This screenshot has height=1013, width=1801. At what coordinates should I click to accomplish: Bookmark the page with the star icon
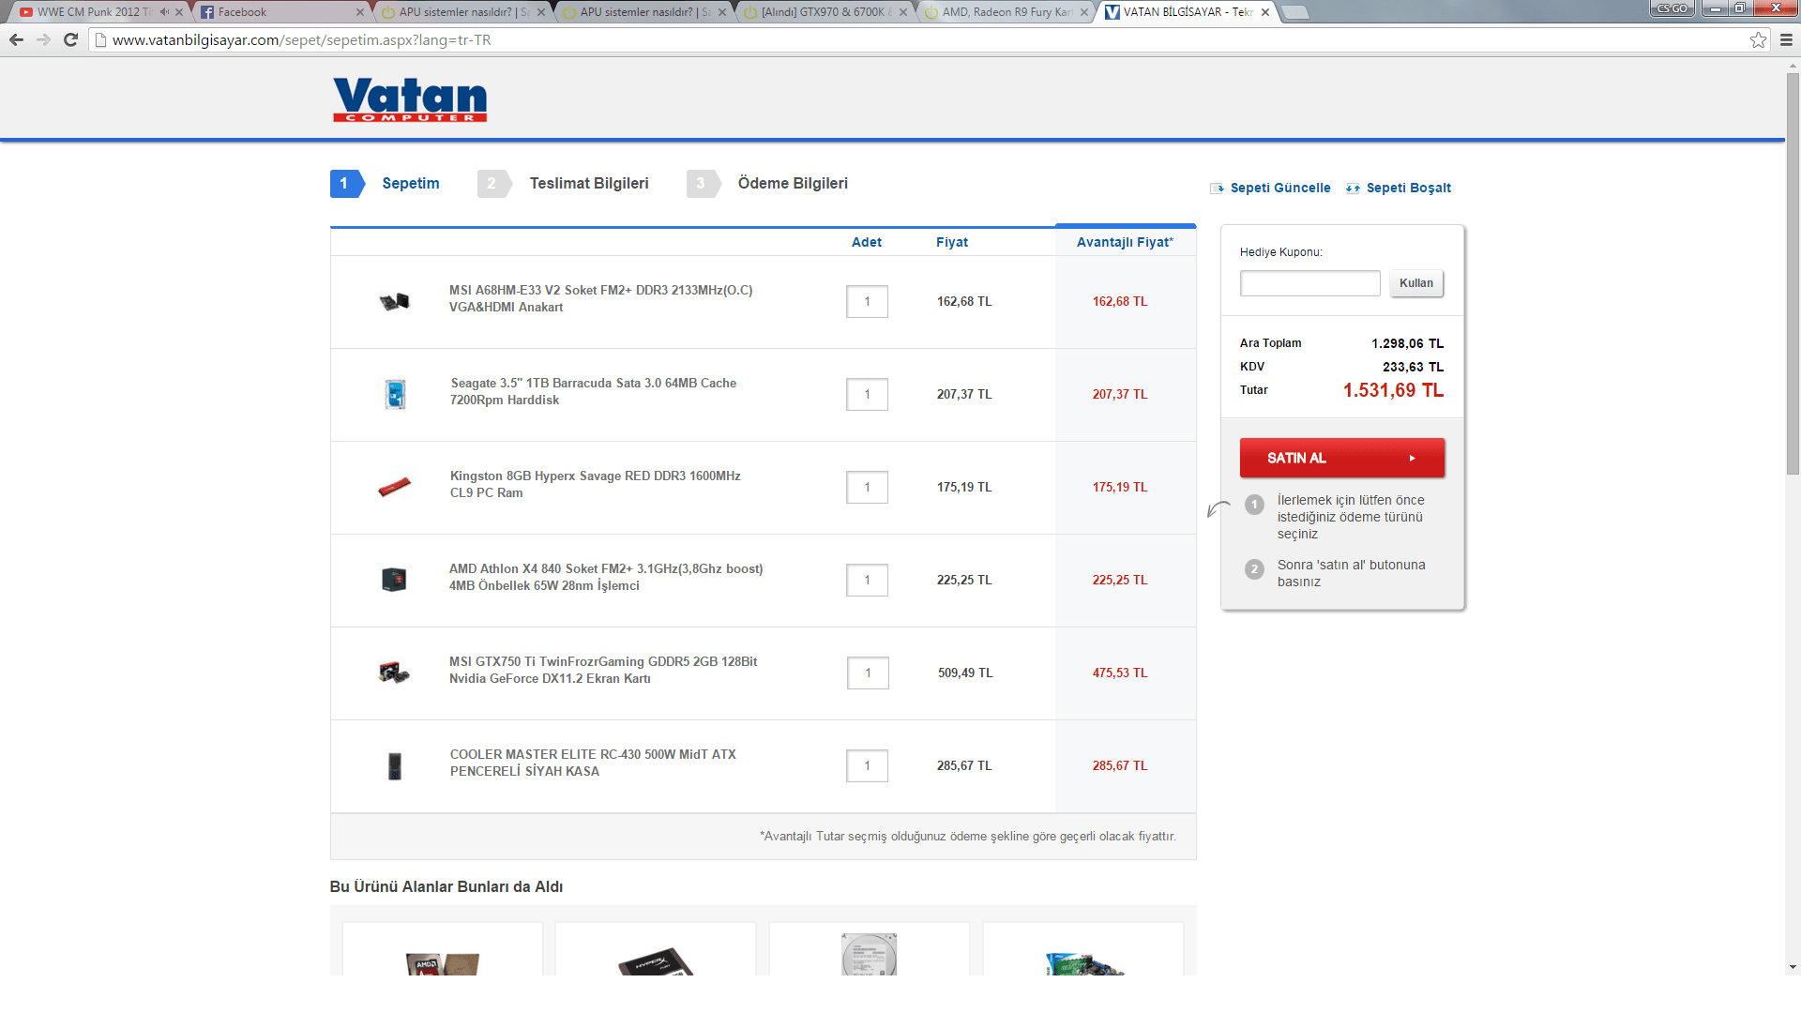[1758, 39]
